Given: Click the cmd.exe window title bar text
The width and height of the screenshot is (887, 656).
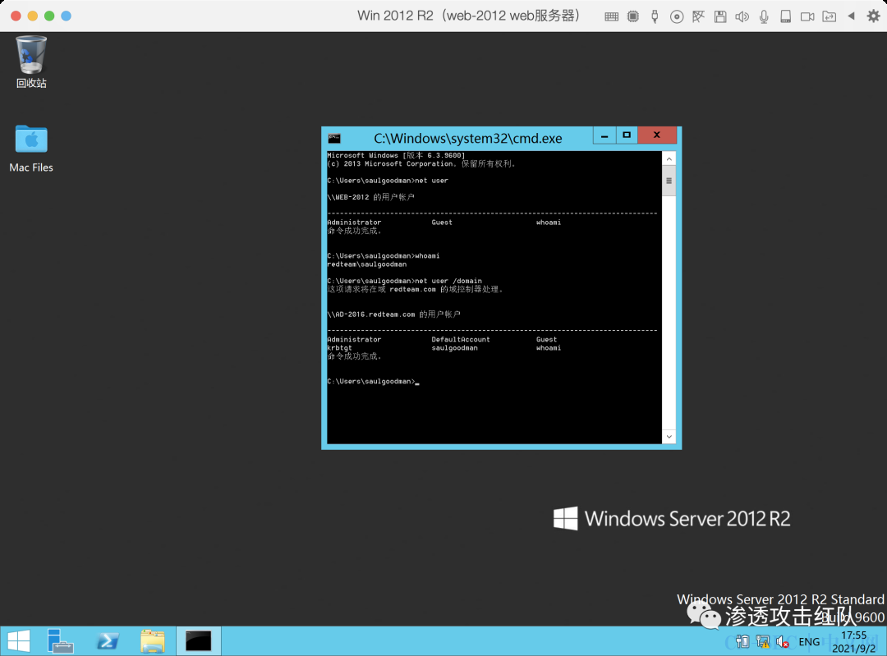Looking at the screenshot, I should tap(468, 139).
